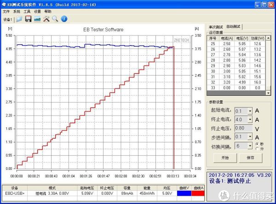Screen dimensions: 276x204
Task: Select data row number 25
Action: click(x=236, y=44)
